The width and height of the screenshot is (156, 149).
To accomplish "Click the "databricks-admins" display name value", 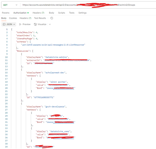I will (x=57, y=57).
